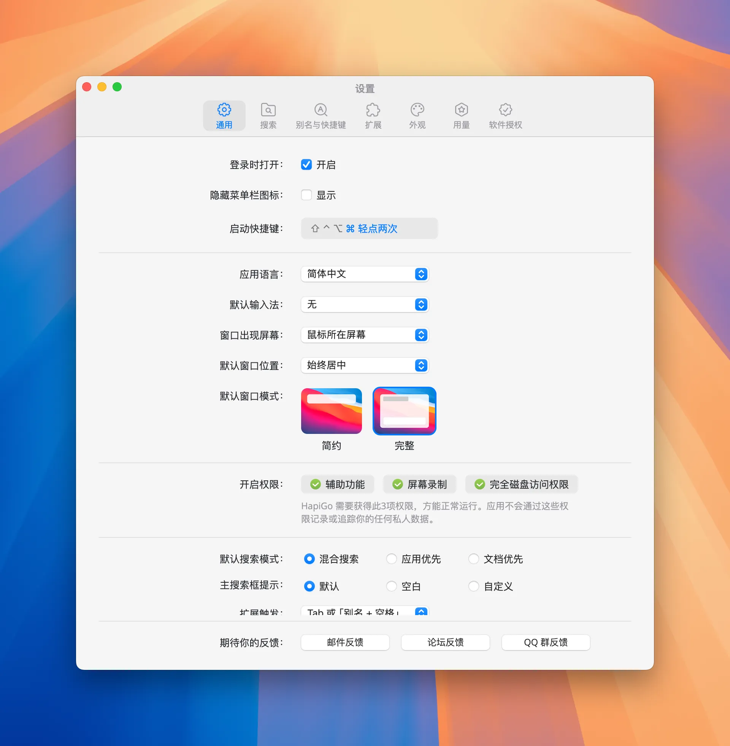The height and width of the screenshot is (746, 730).
Task: Open the 应用语言 dropdown
Action: [365, 274]
